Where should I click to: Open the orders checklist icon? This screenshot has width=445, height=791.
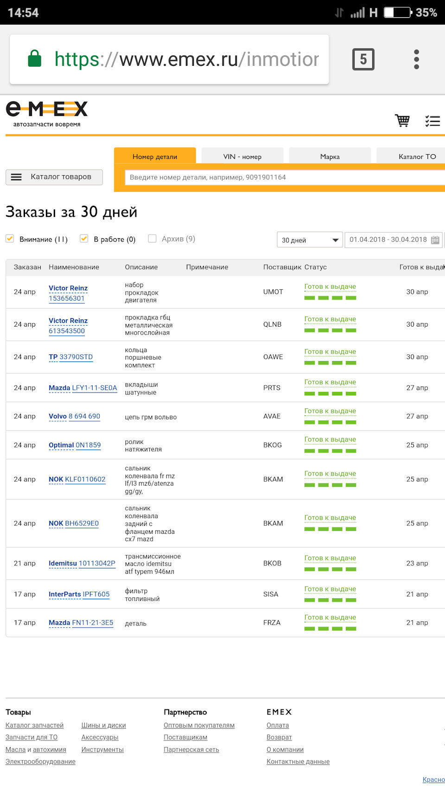(432, 121)
